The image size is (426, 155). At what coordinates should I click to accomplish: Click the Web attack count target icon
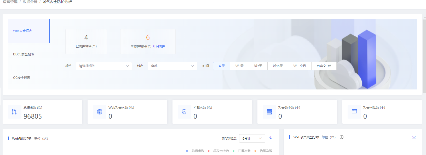pyautogui.click(x=99, y=112)
